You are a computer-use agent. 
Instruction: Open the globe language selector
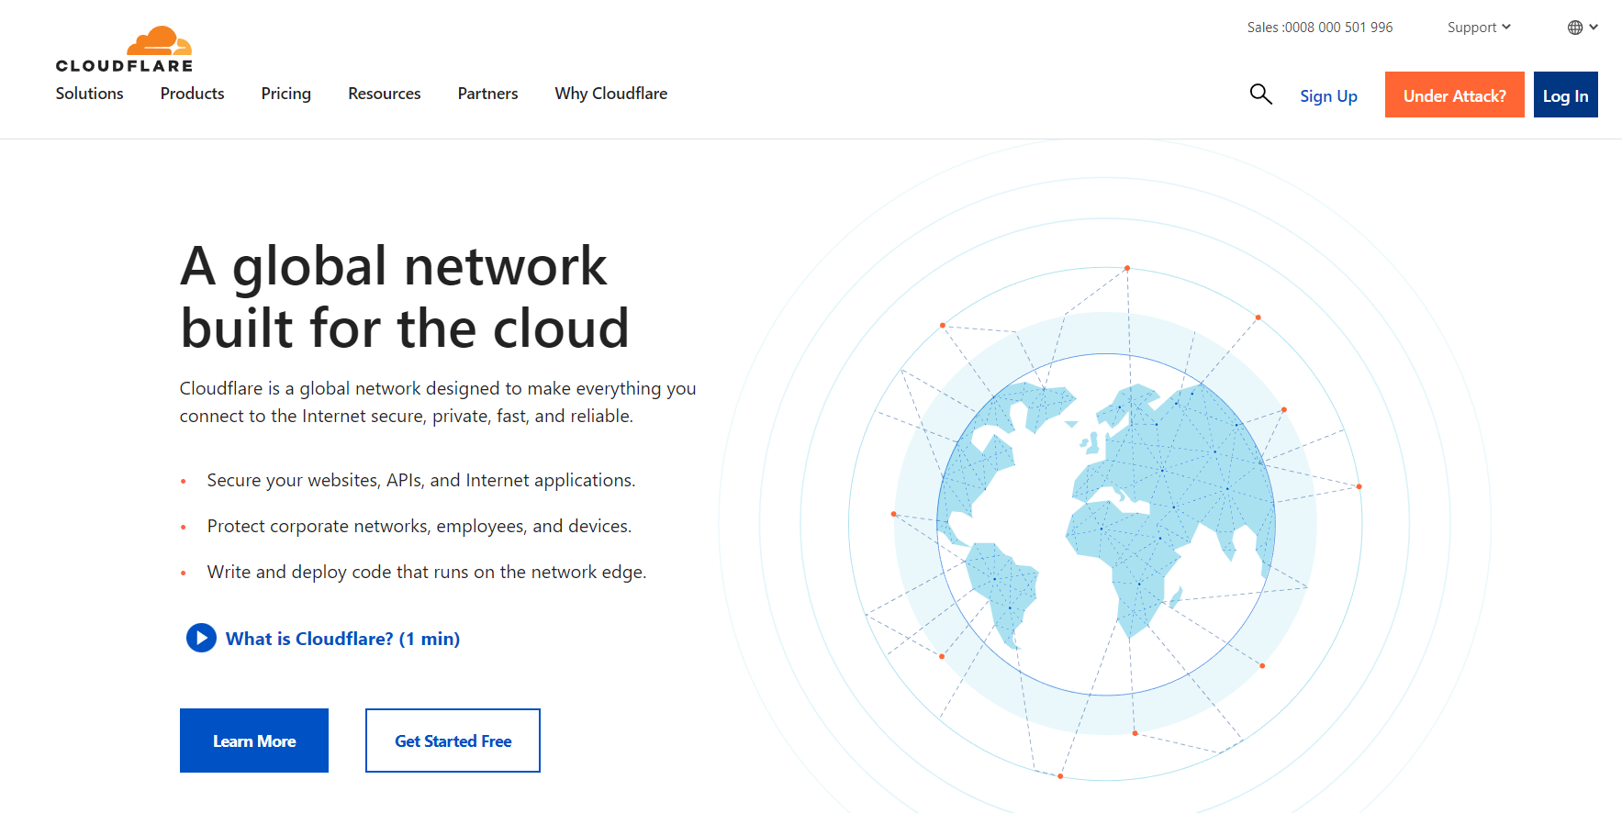(x=1583, y=28)
